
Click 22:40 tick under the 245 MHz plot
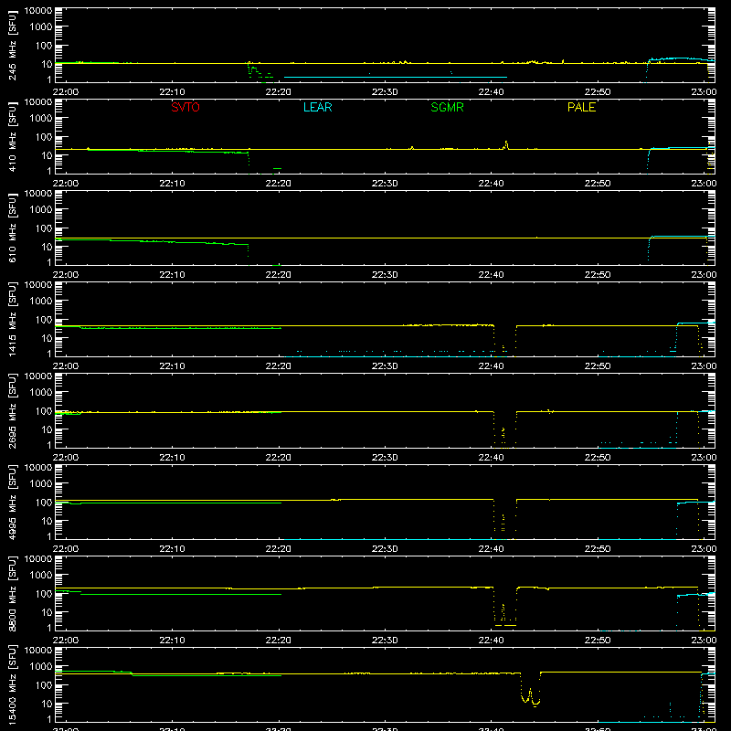tap(491, 92)
